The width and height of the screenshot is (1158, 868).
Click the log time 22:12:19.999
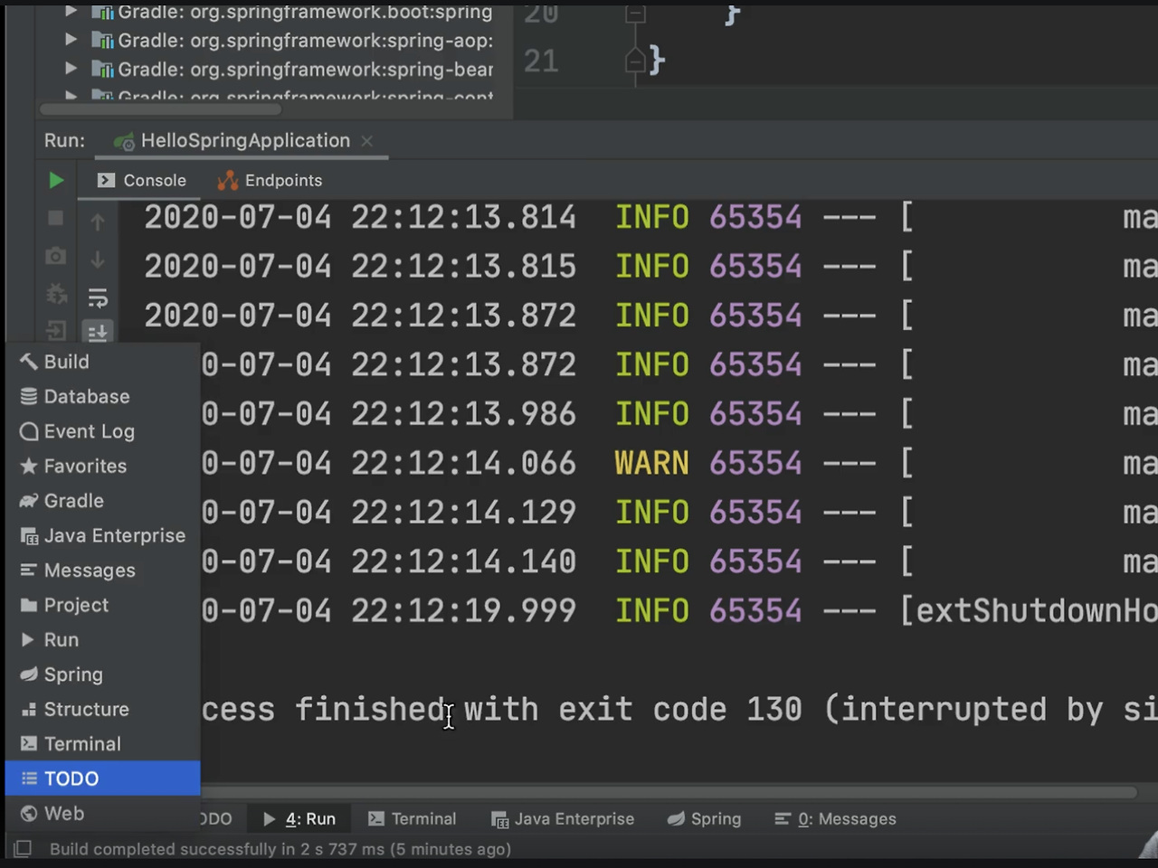point(463,610)
